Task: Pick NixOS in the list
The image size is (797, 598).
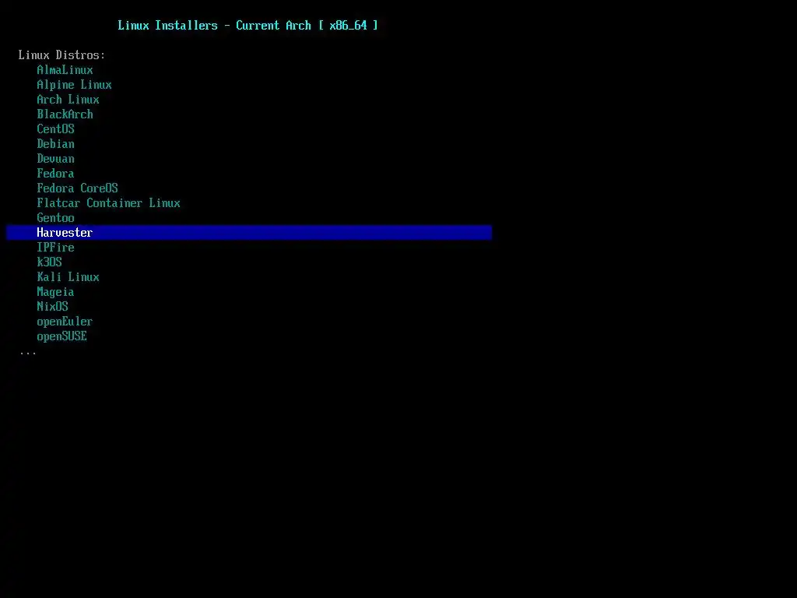Action: point(52,307)
